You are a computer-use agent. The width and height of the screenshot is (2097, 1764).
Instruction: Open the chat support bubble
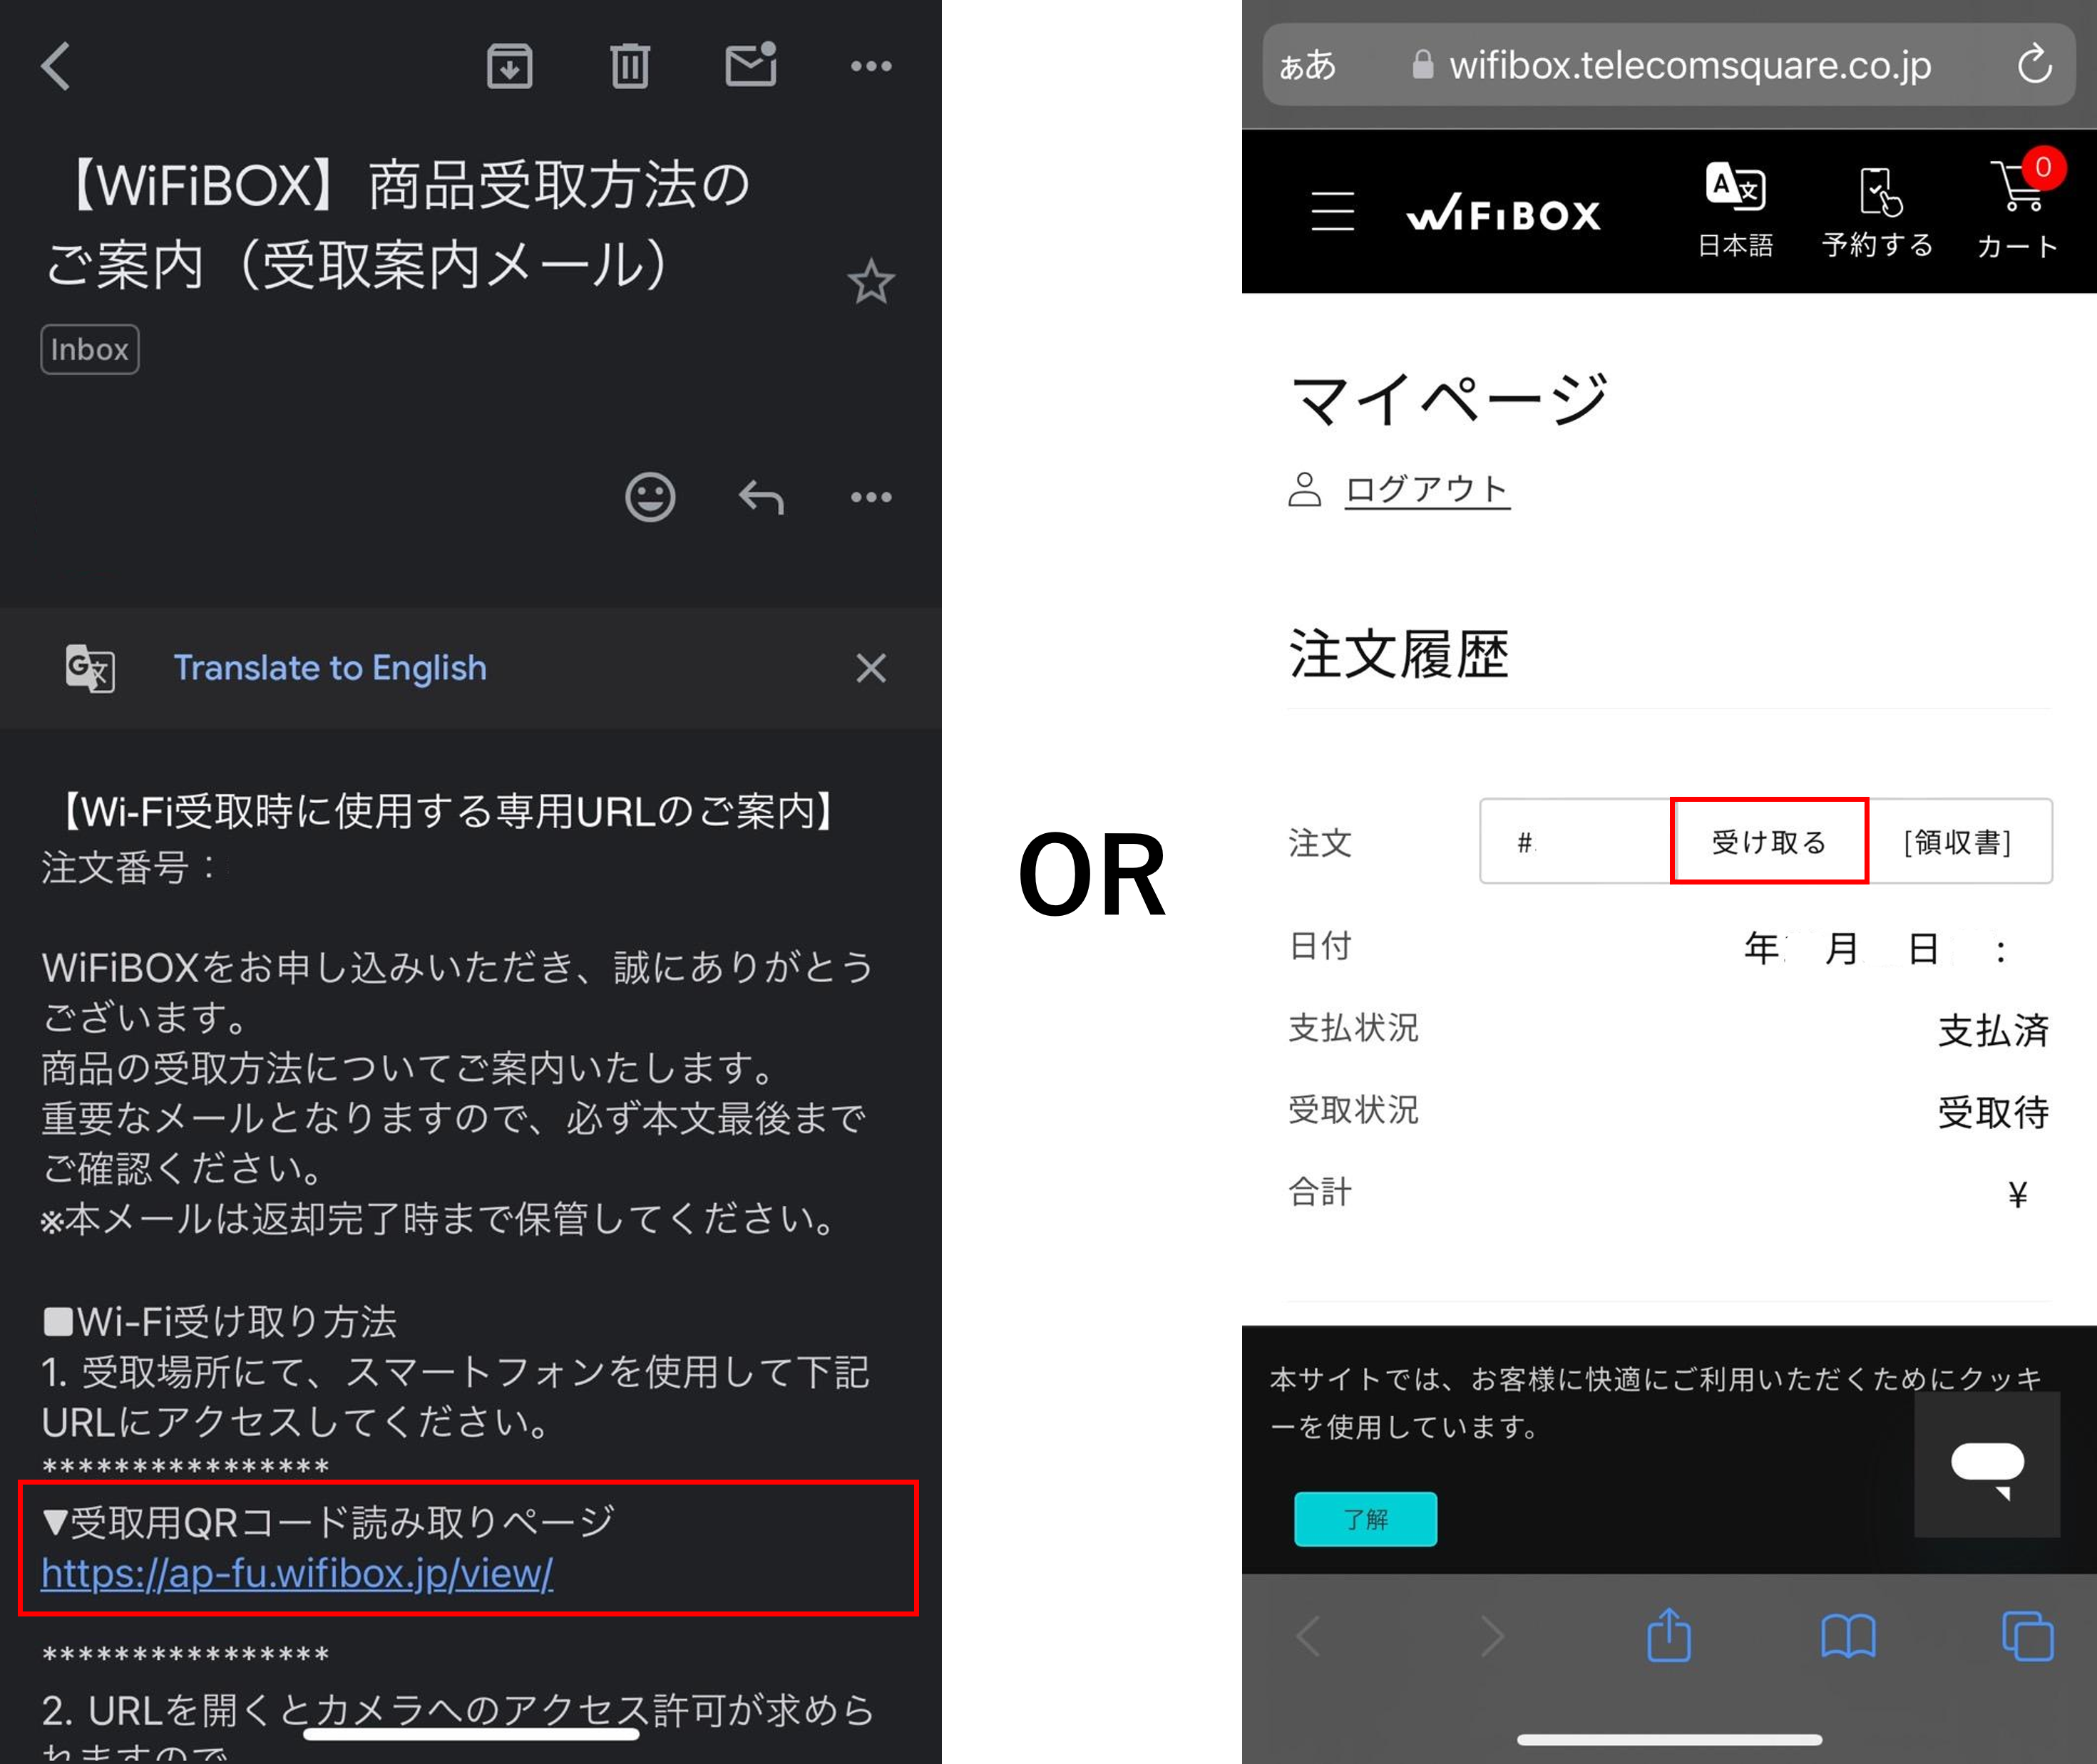[x=1987, y=1465]
